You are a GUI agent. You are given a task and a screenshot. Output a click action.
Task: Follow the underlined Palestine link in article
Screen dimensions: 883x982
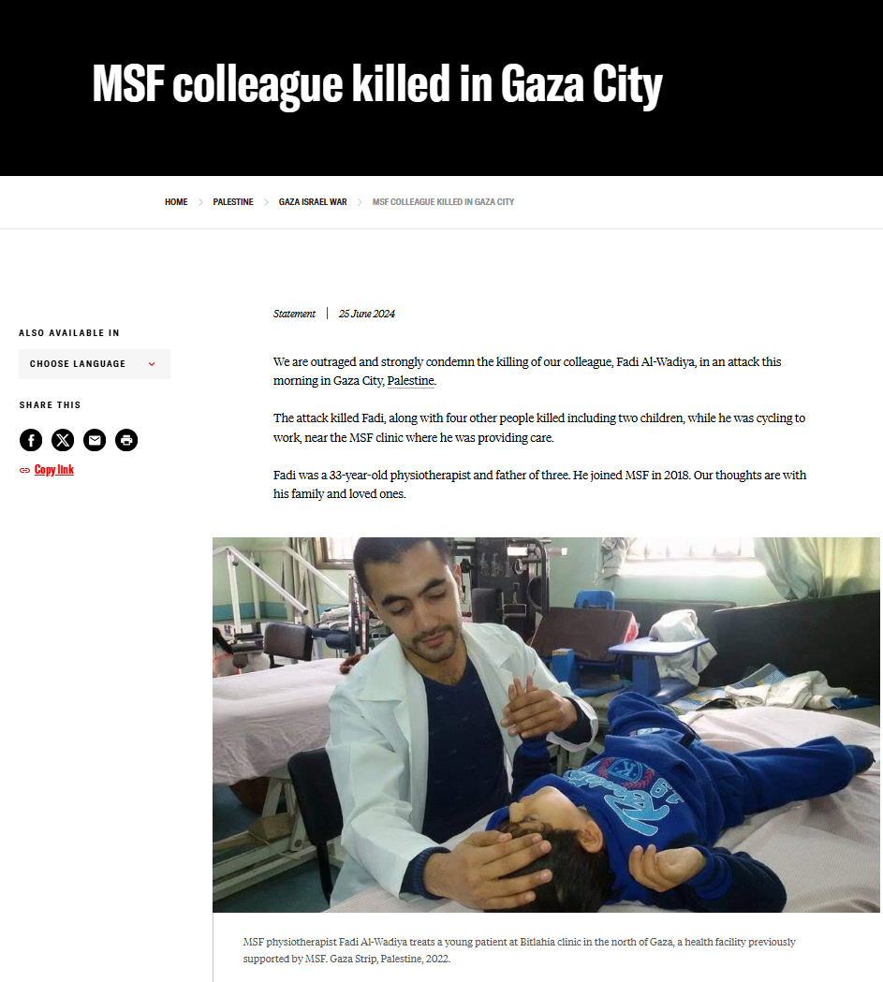[410, 381]
